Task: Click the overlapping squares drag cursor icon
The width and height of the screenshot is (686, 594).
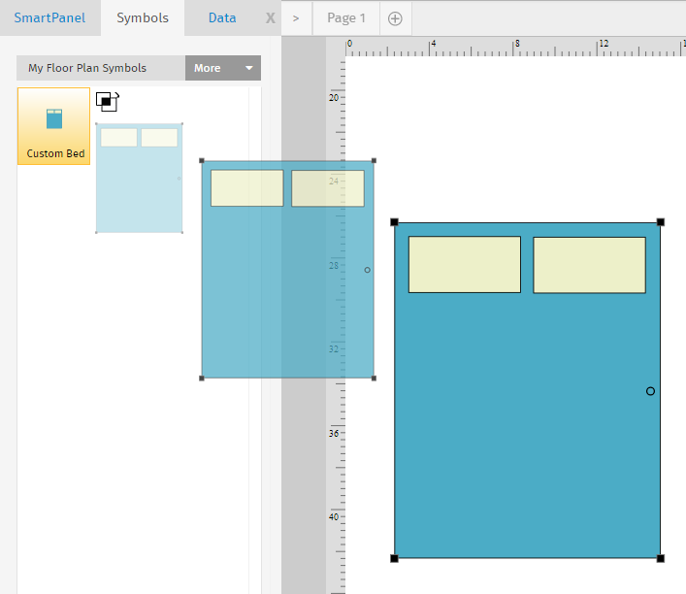Action: [x=107, y=101]
